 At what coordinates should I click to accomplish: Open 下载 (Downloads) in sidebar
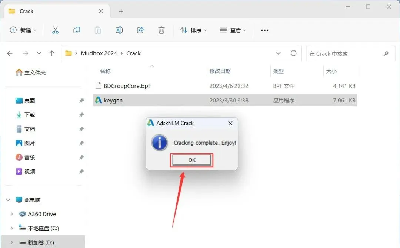(x=25, y=115)
